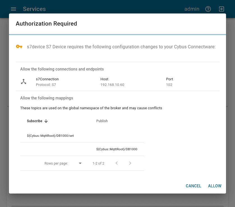
Task: Click the Services page title
Action: (x=34, y=9)
